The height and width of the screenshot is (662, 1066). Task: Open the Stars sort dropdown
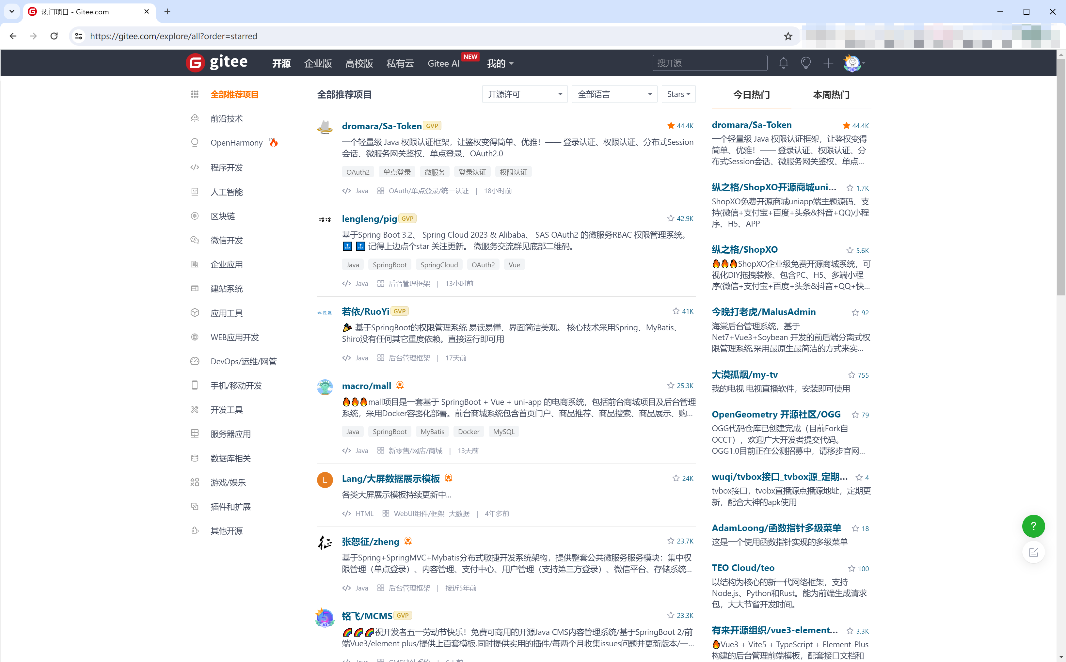coord(678,94)
